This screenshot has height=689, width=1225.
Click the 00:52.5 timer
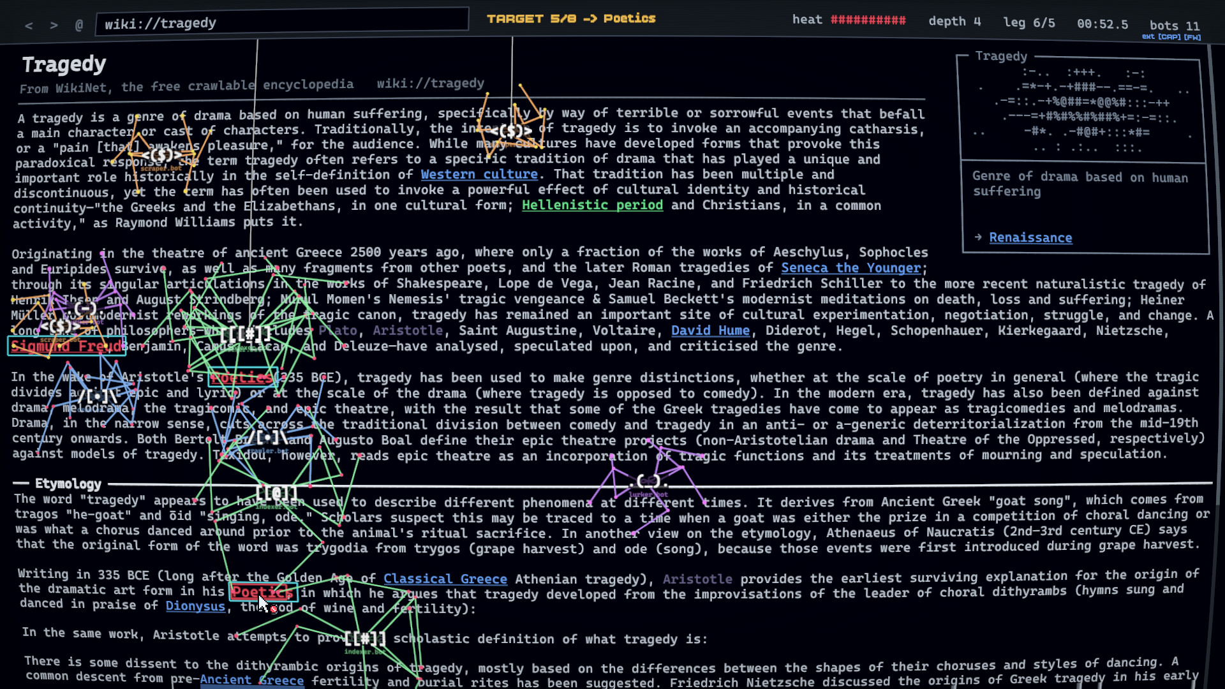(1102, 24)
